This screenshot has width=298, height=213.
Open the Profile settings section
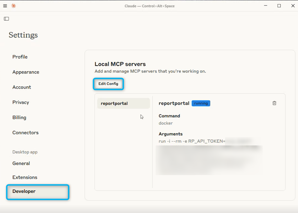click(20, 57)
